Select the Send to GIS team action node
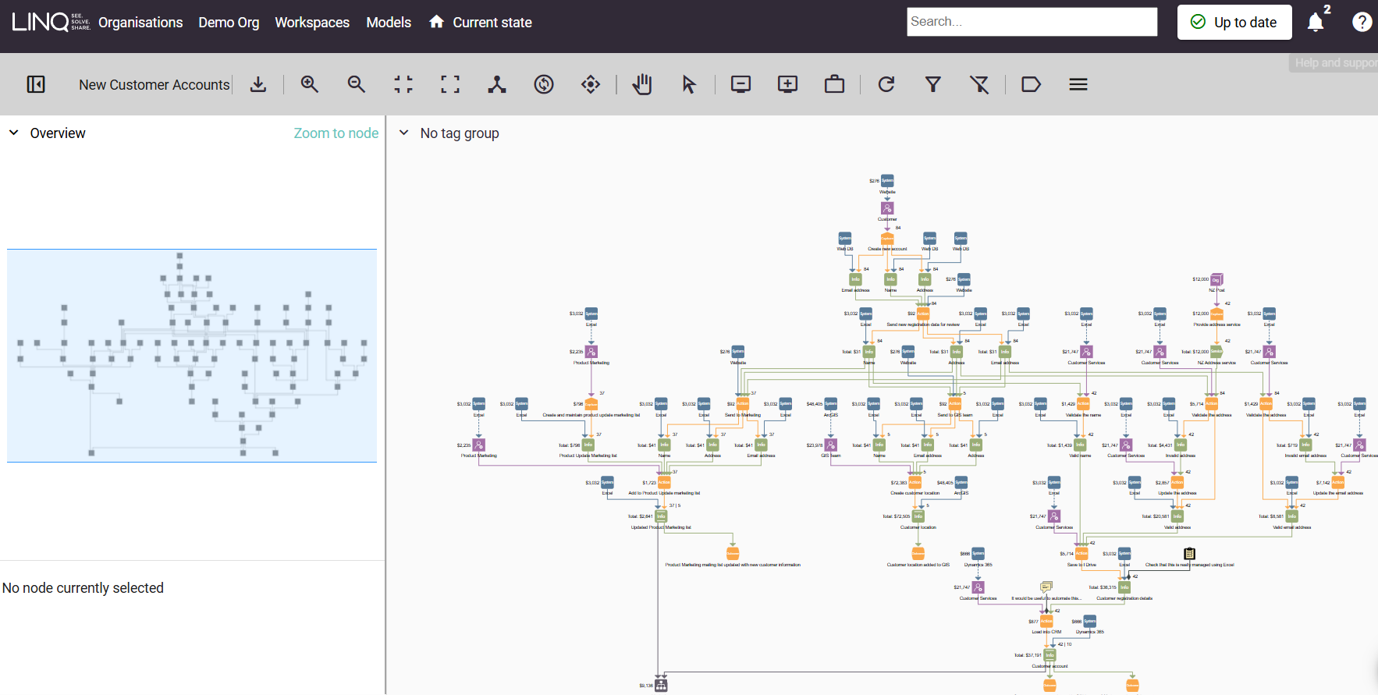This screenshot has width=1378, height=695. [955, 404]
